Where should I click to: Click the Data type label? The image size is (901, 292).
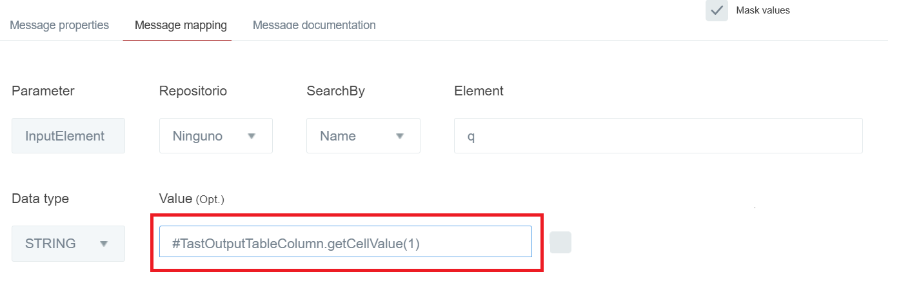coord(40,199)
